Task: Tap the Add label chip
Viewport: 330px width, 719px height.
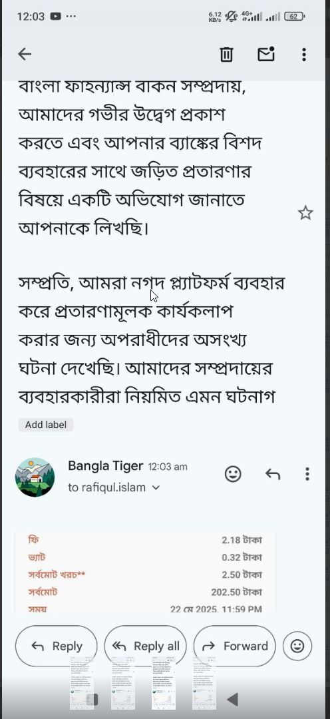Action: 46,425
